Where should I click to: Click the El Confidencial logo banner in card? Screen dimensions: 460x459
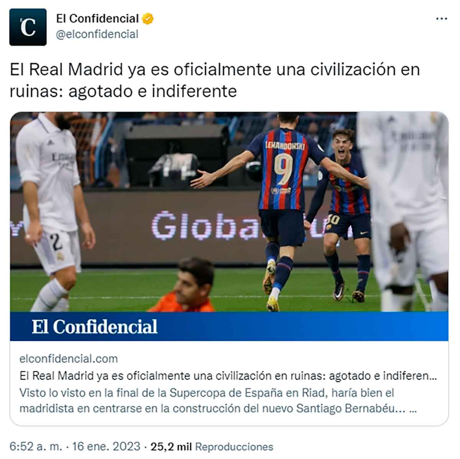click(229, 326)
